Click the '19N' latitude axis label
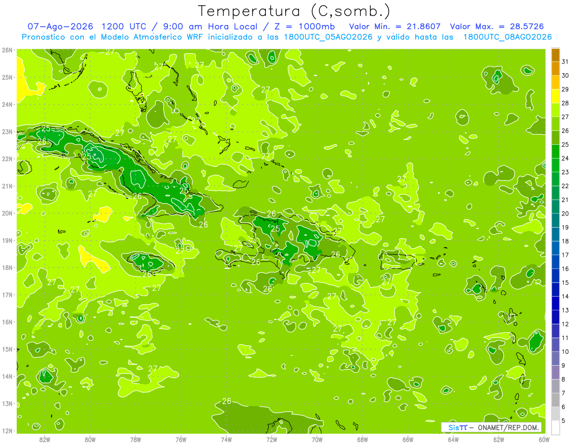Image resolution: width=578 pixels, height=446 pixels. pyautogui.click(x=7, y=241)
